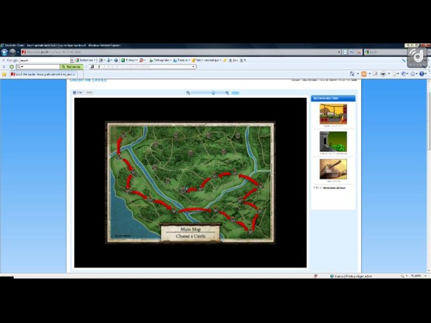Click the browser search box at top right
Image resolution: width=431 pixels, height=323 pixels.
385,52
